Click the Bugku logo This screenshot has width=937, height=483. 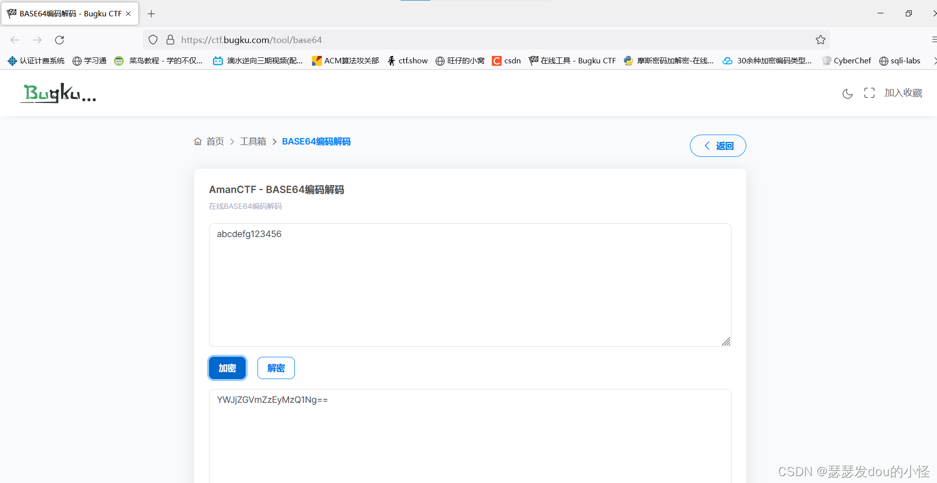[58, 93]
